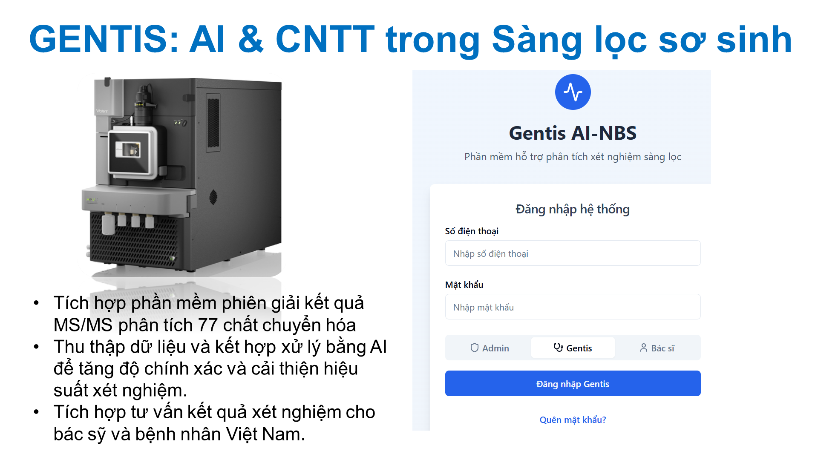Screen dimensions: 818x460
Task: Click the subtitle 'Phần mềm hỗ trợ phân tích'
Action: (573, 157)
